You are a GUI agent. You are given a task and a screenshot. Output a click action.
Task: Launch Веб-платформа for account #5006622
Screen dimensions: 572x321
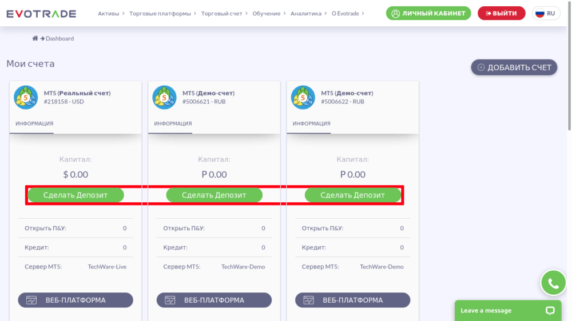(x=352, y=300)
